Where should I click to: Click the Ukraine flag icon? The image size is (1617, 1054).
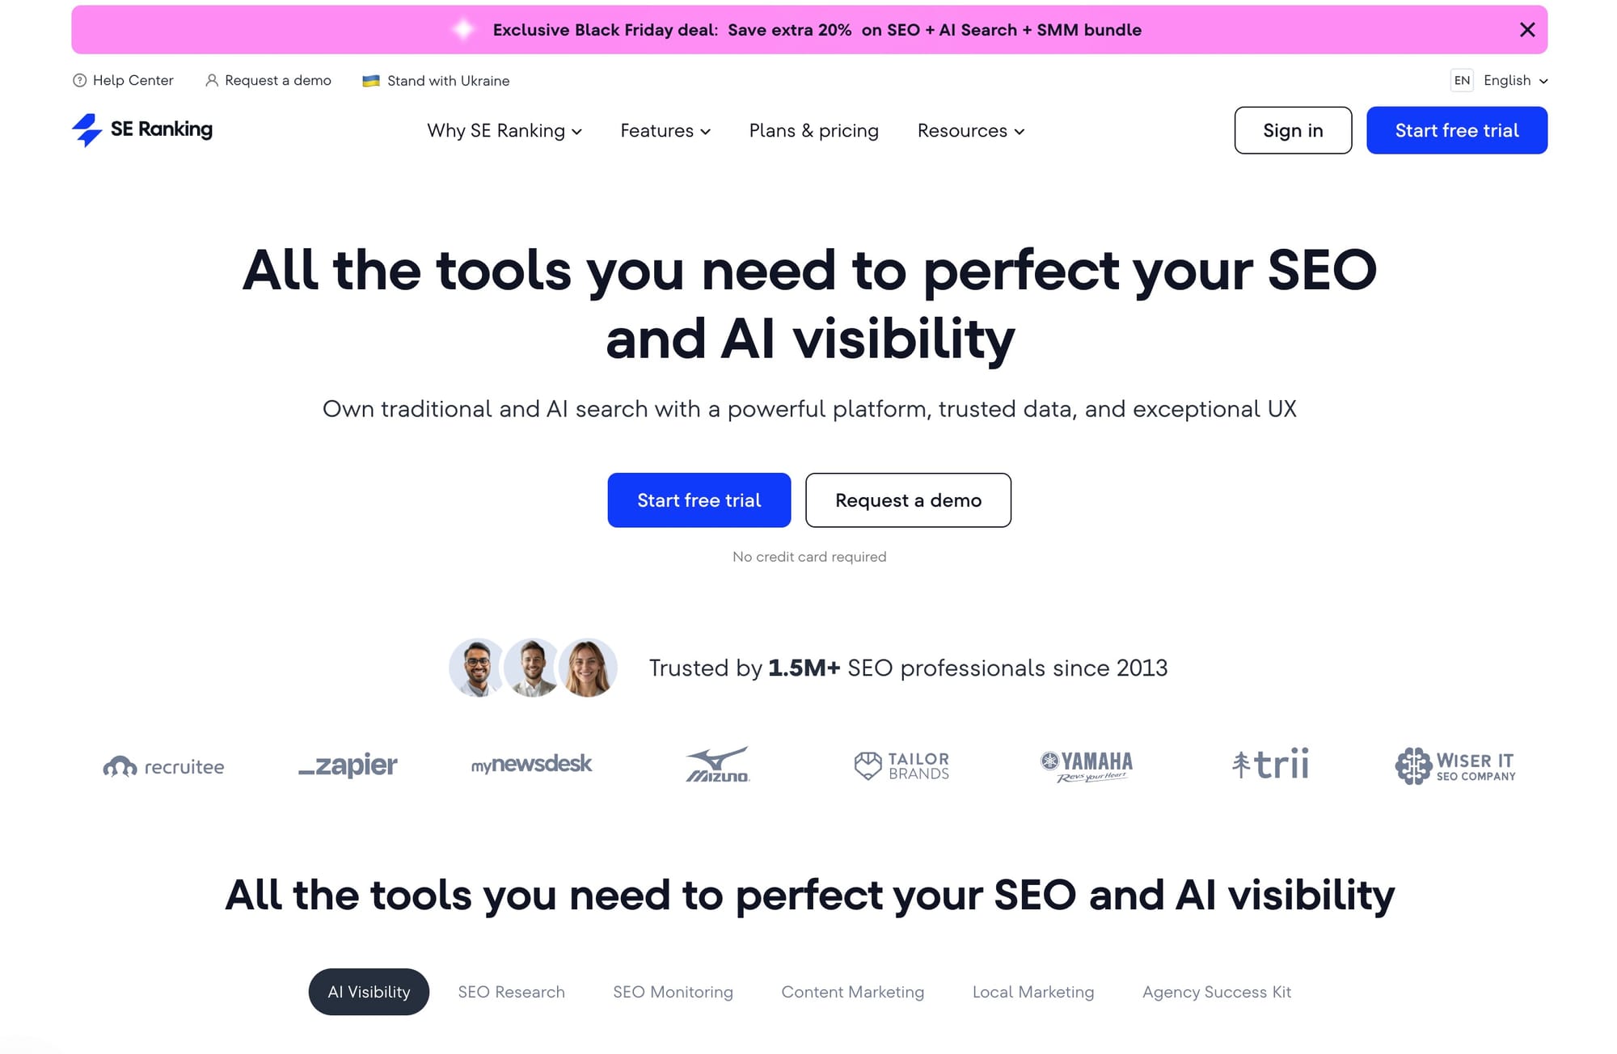tap(370, 80)
